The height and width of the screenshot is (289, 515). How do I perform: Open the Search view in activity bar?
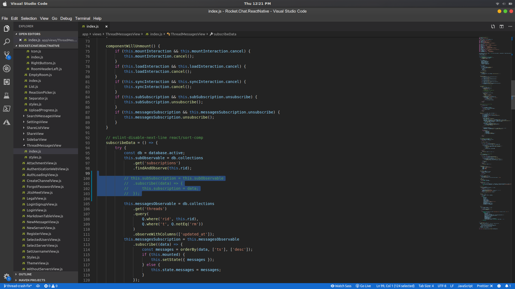click(7, 42)
